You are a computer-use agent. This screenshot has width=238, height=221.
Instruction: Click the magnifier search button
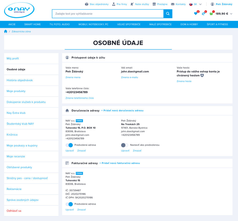click(x=168, y=14)
